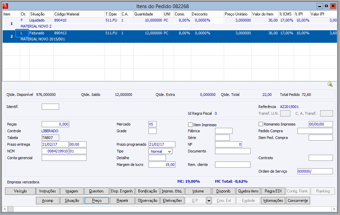Click the magnifier search icon below grid
The width and height of the screenshot is (340, 215).
330,84
